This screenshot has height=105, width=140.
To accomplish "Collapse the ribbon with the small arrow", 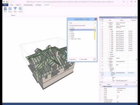I will point(136,15).
